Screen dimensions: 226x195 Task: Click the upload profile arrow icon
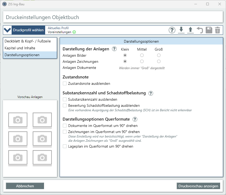pos(190,30)
